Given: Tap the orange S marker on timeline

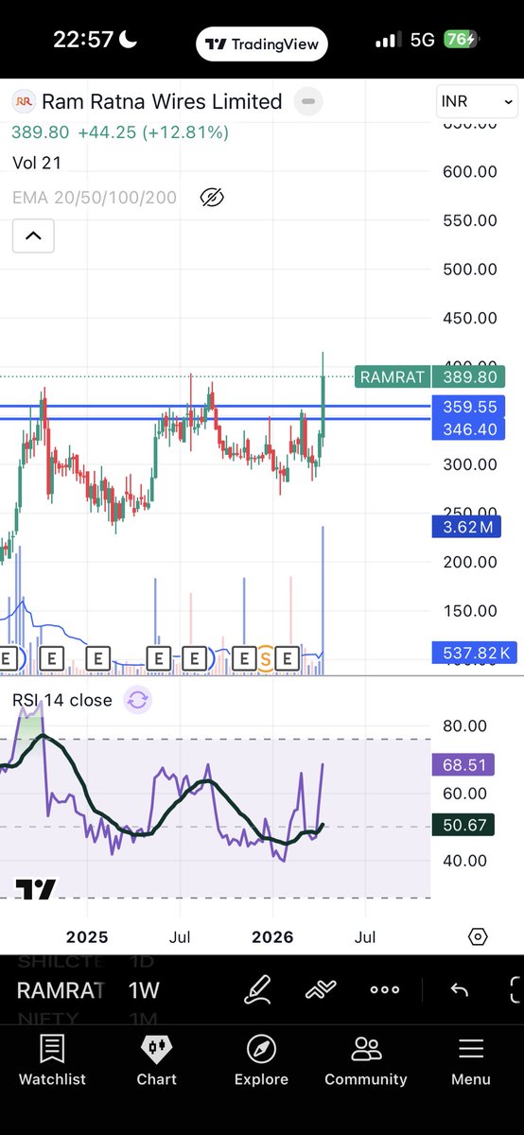Looking at the screenshot, I should [x=266, y=657].
